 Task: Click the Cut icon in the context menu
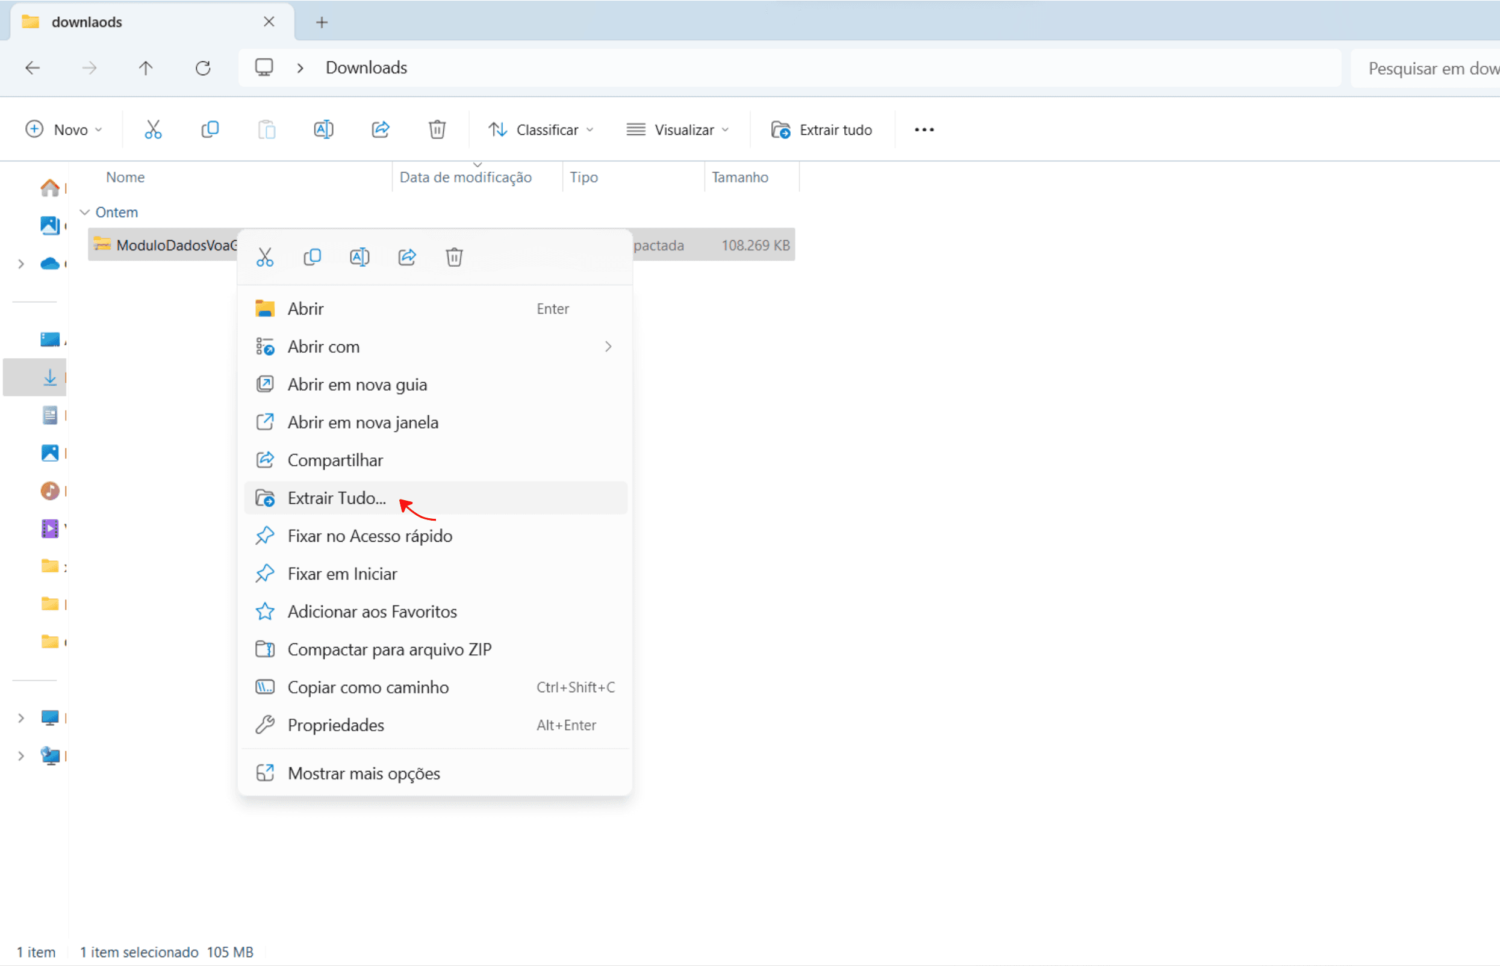(265, 257)
